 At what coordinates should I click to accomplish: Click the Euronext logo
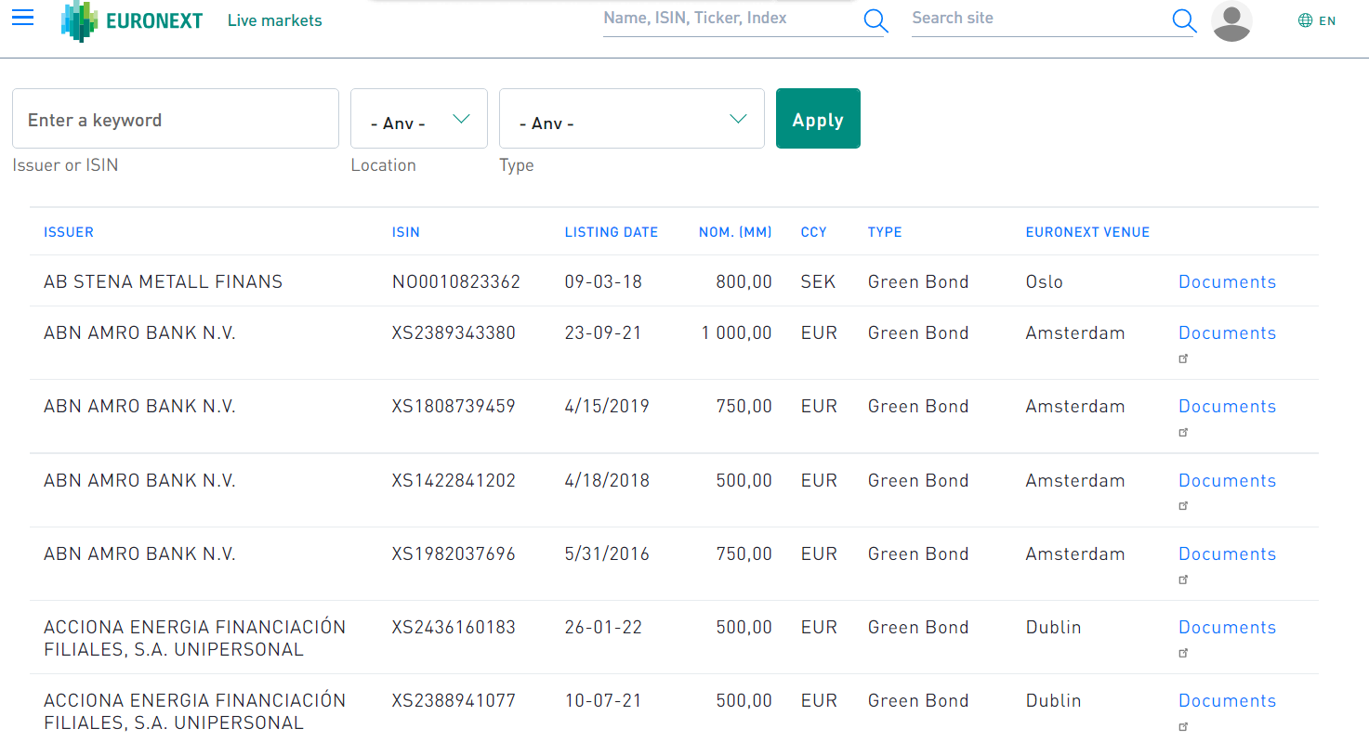click(x=132, y=20)
